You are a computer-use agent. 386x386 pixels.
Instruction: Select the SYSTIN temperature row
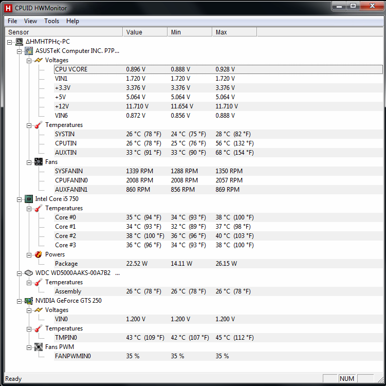click(218, 134)
